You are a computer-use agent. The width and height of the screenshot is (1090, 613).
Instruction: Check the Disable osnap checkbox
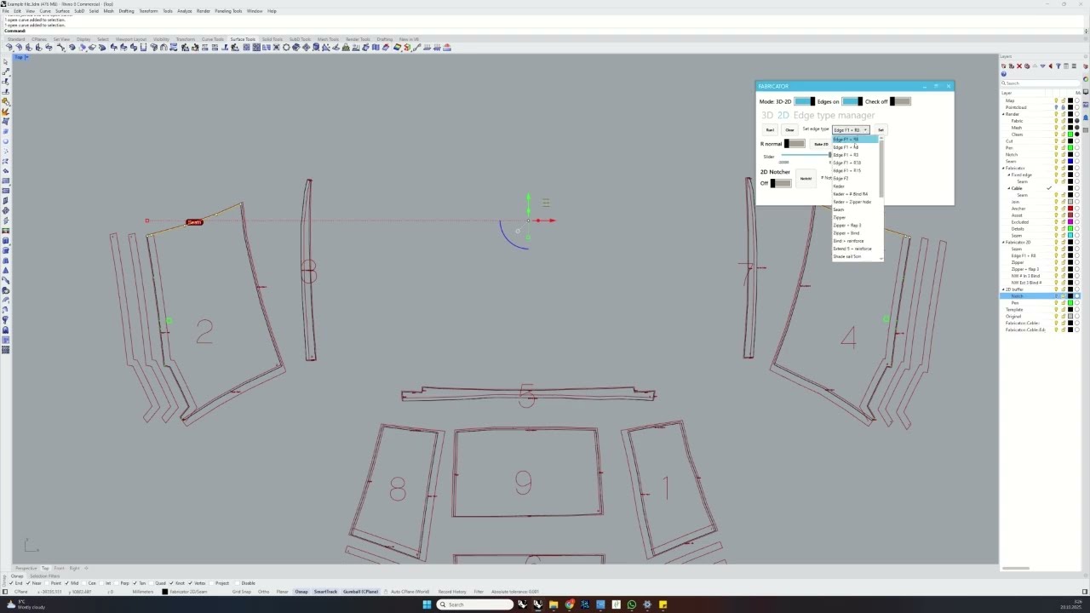click(x=238, y=583)
